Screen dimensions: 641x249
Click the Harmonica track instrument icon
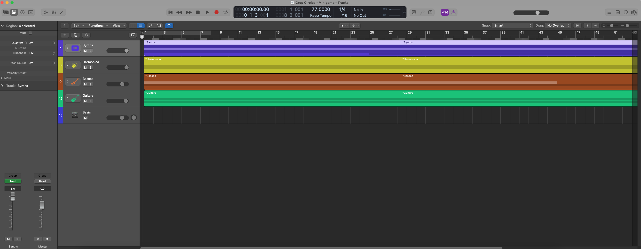tap(75, 65)
